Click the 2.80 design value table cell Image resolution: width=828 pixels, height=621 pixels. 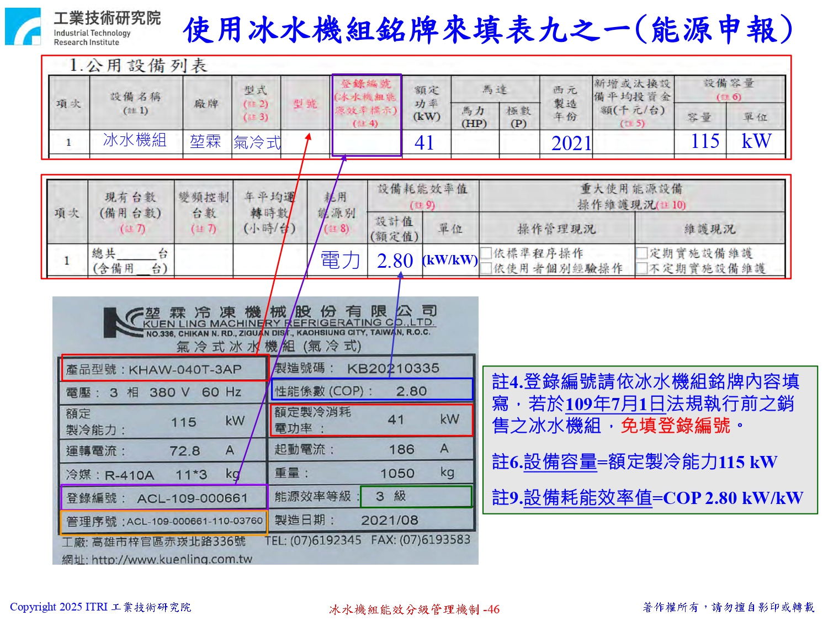(x=395, y=261)
